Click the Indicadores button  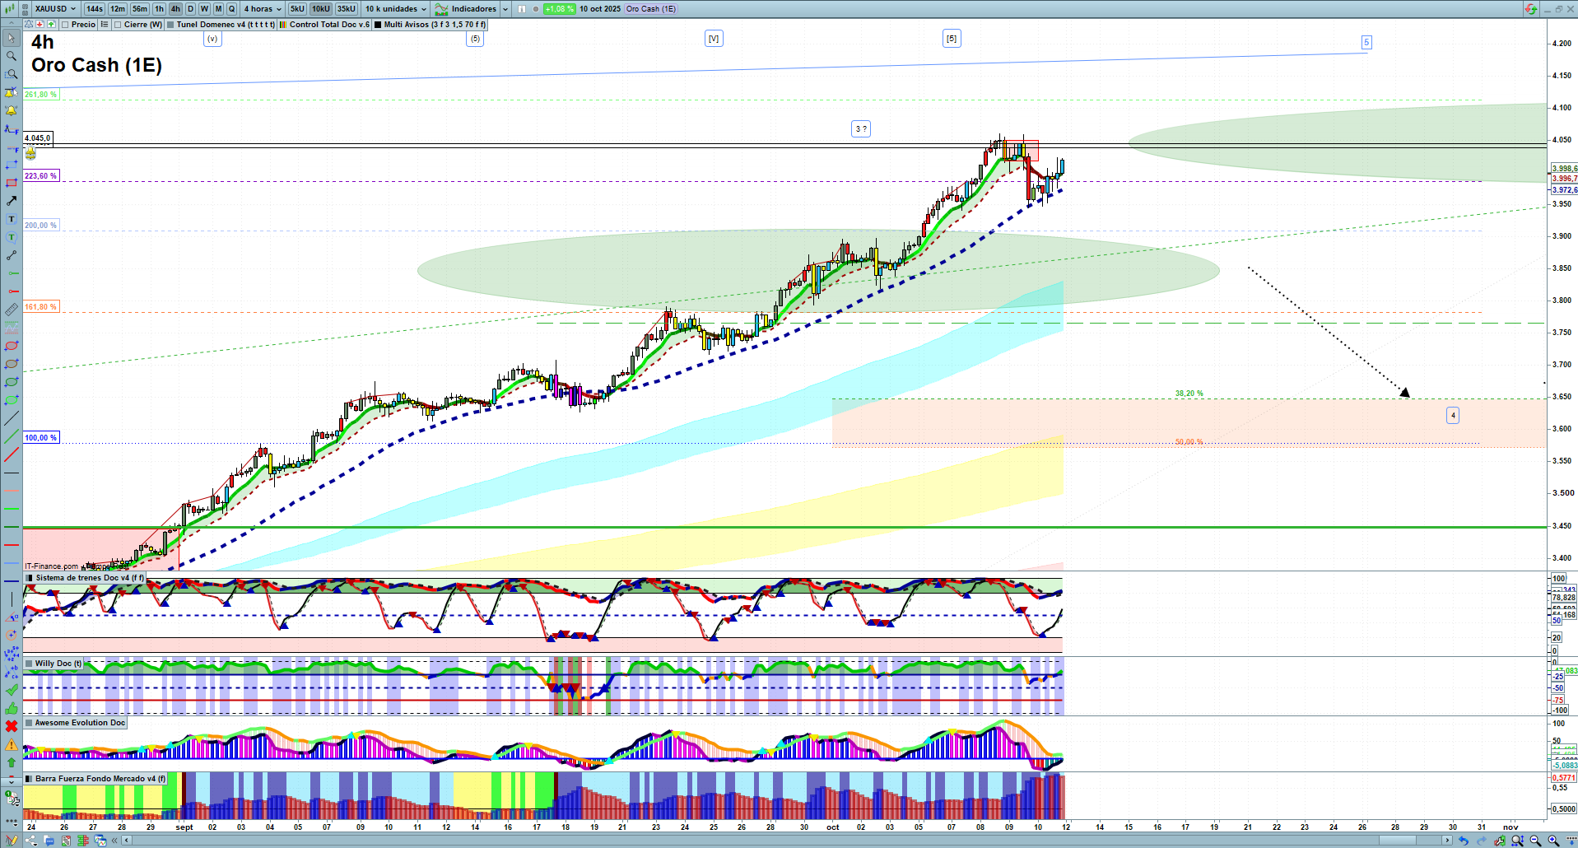466,9
